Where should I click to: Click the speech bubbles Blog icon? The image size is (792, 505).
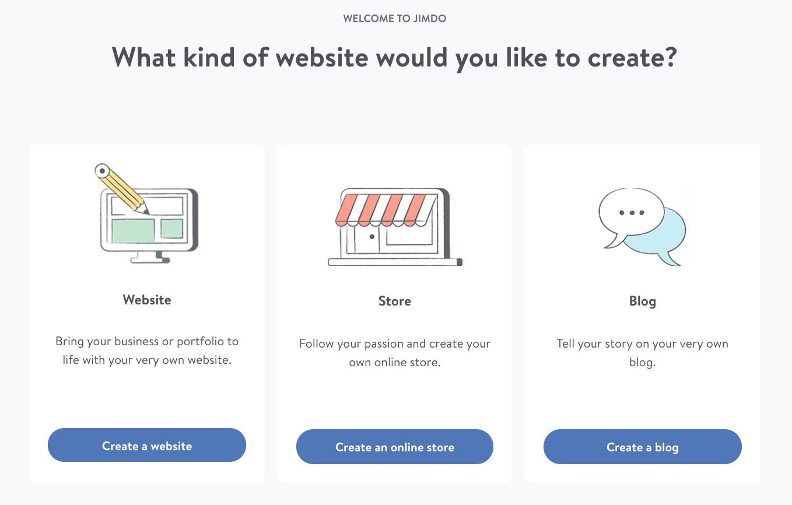coord(642,227)
